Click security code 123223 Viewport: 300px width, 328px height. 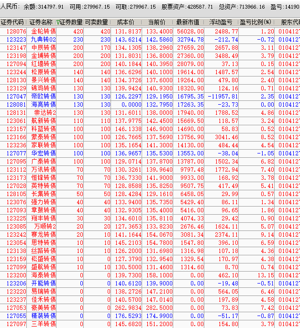16,40
